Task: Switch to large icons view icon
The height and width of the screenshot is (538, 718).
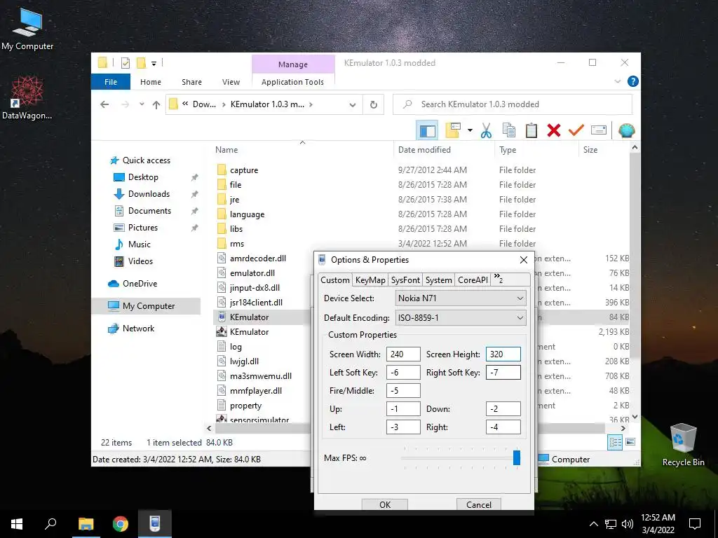Action: pyautogui.click(x=630, y=442)
